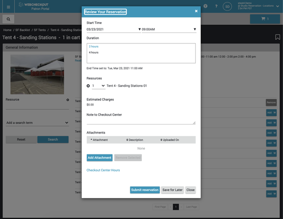This screenshot has width=283, height=219.
Task: Click the SD user avatar
Action: point(227,6)
